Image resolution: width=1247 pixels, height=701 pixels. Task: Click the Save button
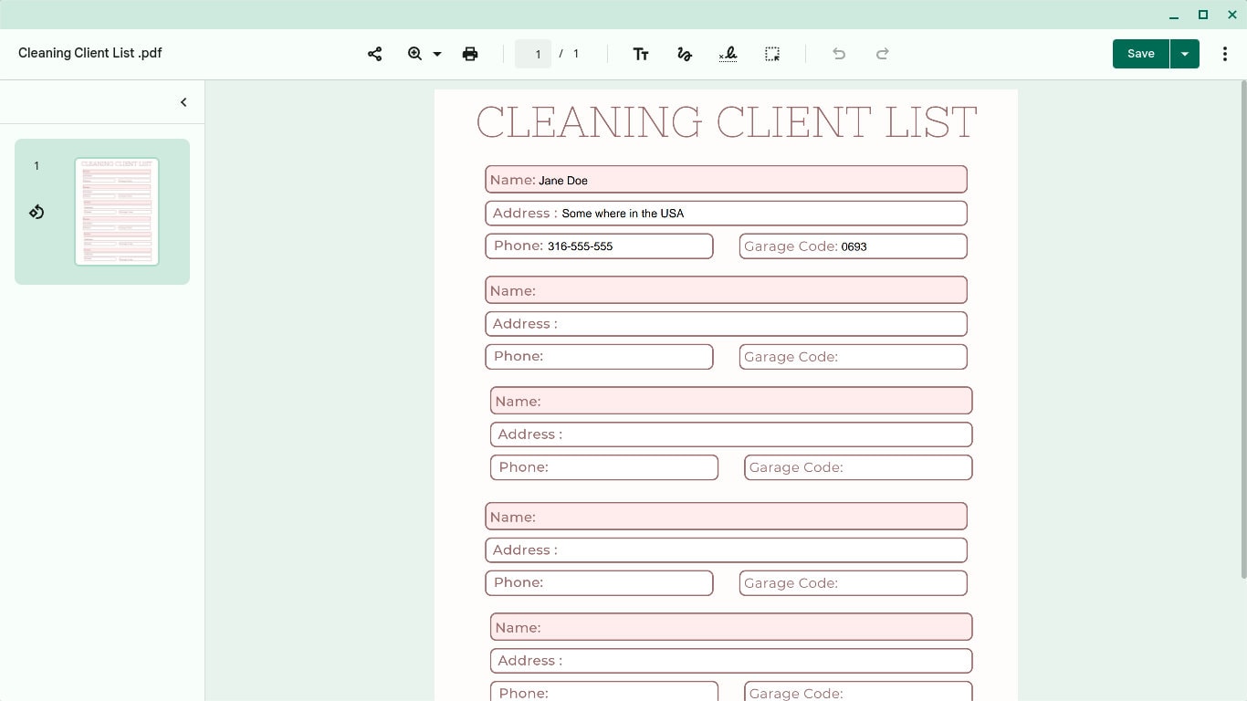(1140, 53)
